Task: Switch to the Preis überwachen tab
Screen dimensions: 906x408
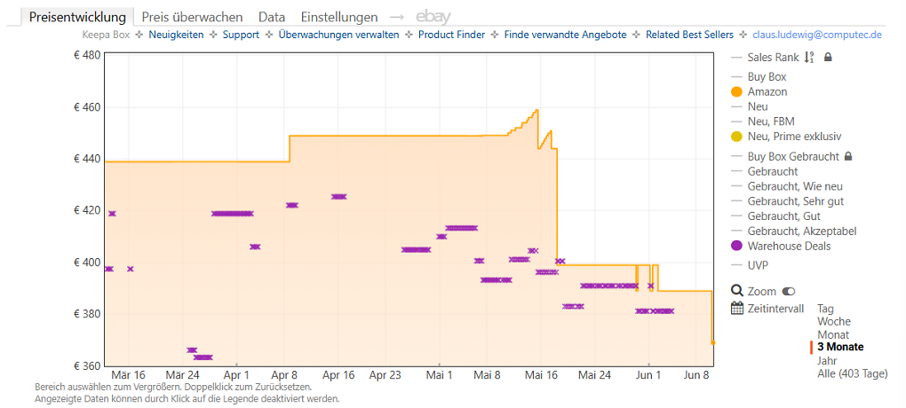Action: 193,18
